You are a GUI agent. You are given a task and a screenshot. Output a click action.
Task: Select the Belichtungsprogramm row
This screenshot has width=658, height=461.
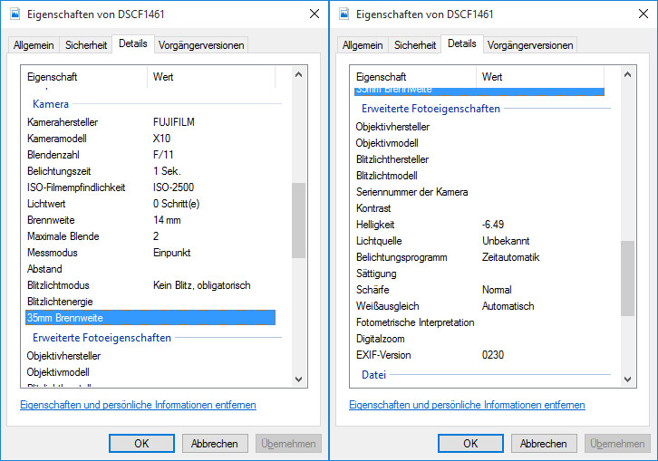click(479, 257)
